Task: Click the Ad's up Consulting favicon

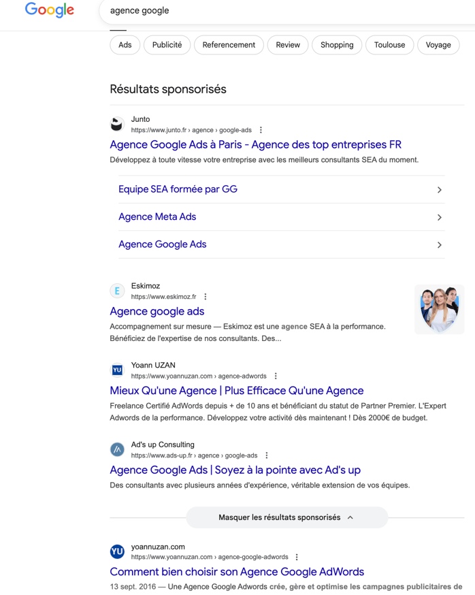Action: [117, 450]
